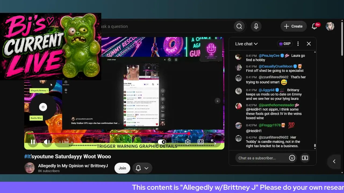Seek on the red video progress bar

click(124, 133)
